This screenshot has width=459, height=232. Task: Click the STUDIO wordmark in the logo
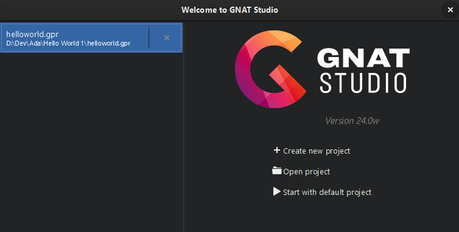coord(363,83)
